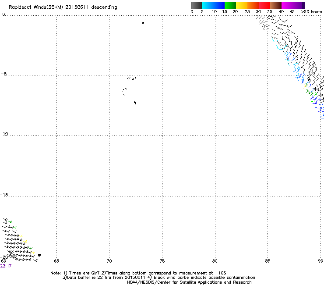Click the '25' legend scale label
Image resolution: width=324 pixels, height=285 pixels.
point(247,12)
